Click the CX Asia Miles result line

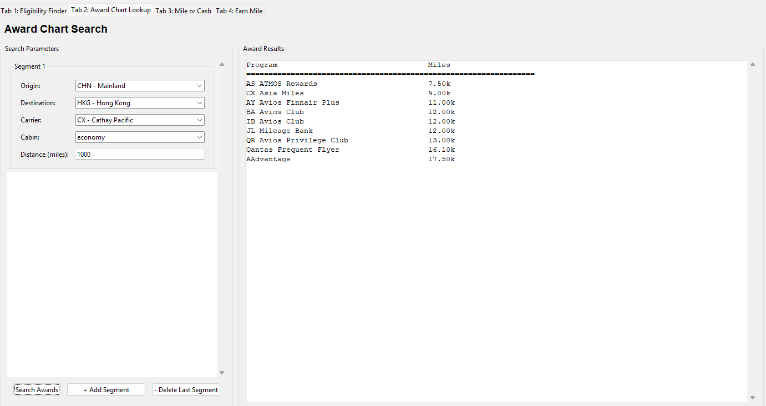[x=275, y=93]
